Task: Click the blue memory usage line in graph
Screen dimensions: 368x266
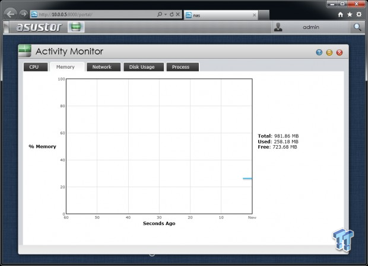Action: (248, 178)
